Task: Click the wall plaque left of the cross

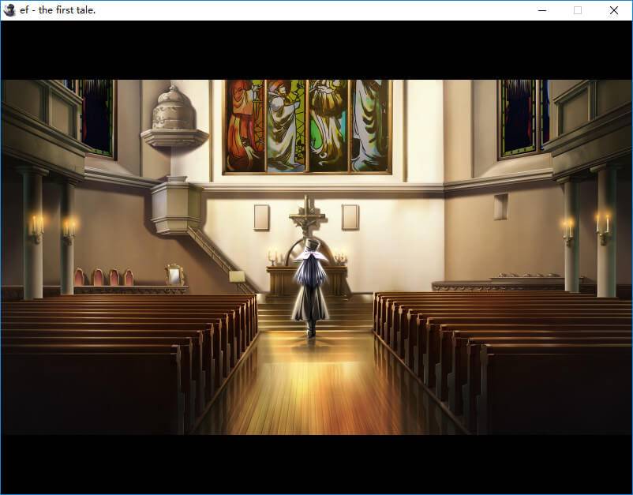Action: [261, 217]
